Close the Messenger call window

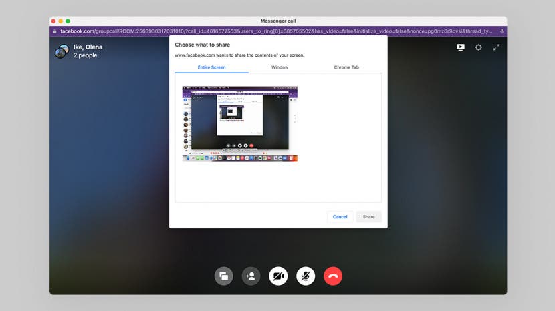tap(53, 21)
